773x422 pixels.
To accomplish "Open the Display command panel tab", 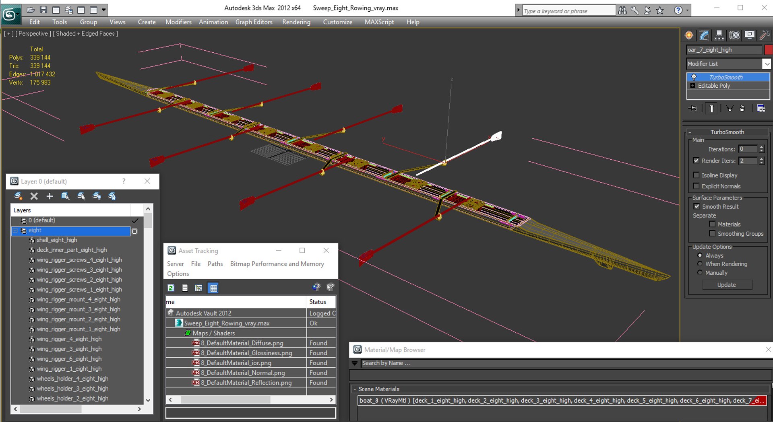I will click(750, 35).
